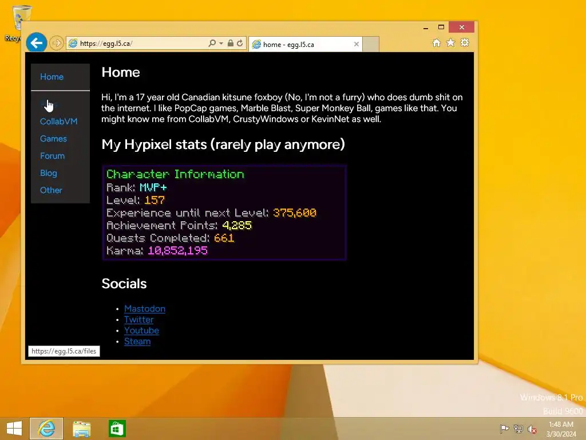Follow the Mastodon social link

145,309
